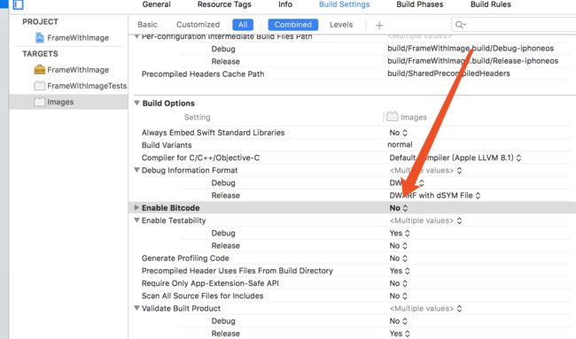Toggle the project navigator sidebar icon
This screenshot has width=576, height=339.
pos(18,4)
